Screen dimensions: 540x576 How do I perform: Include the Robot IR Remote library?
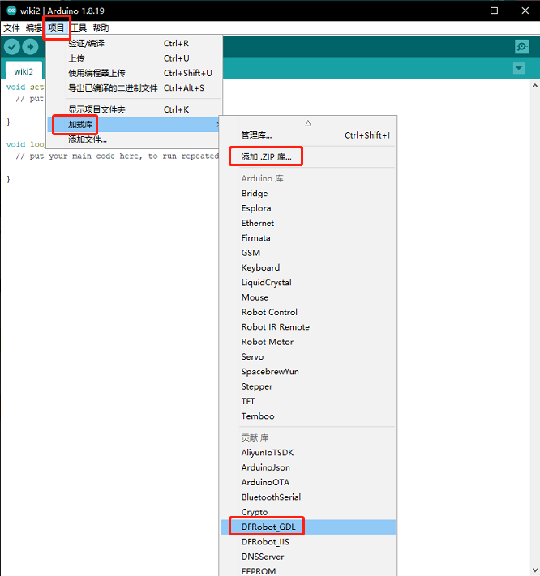[308, 327]
